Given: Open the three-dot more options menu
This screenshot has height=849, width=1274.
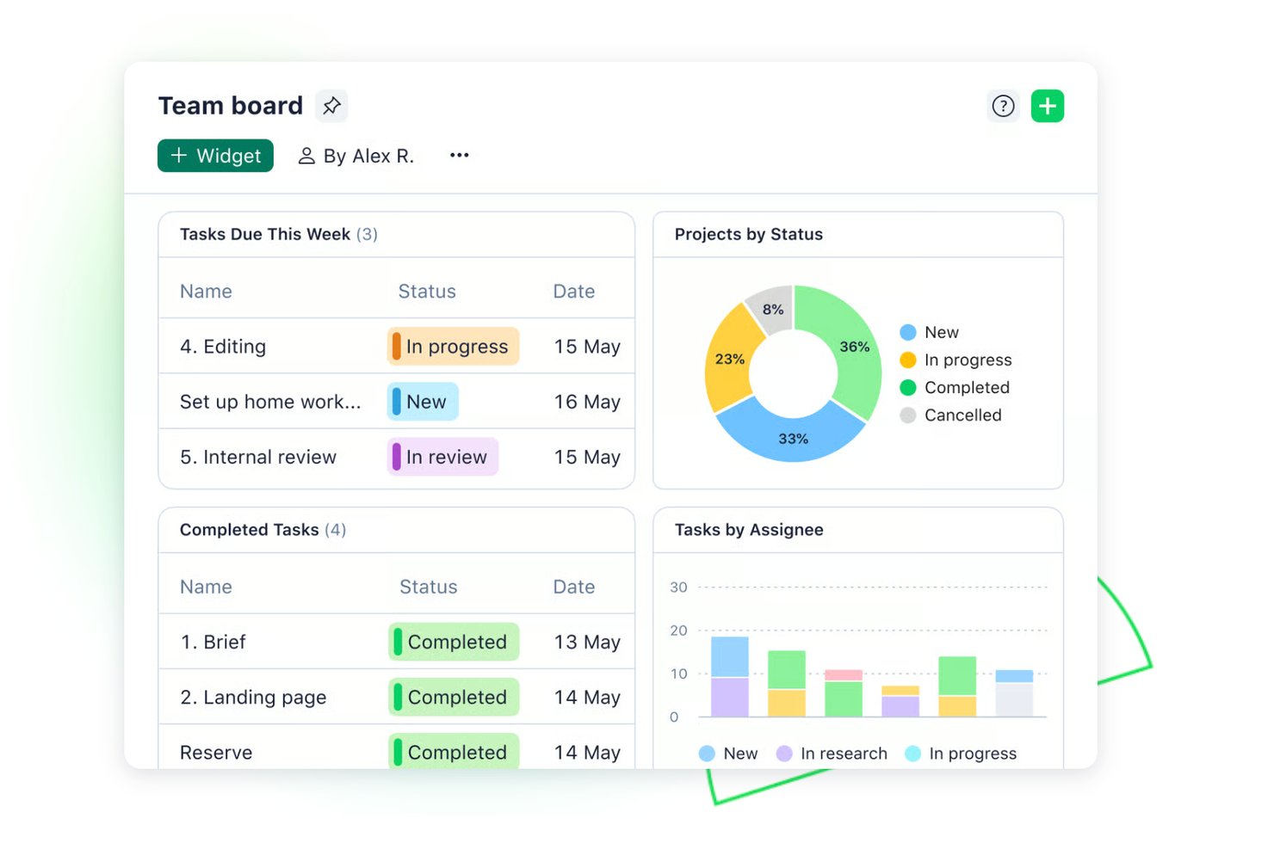Looking at the screenshot, I should (x=460, y=155).
